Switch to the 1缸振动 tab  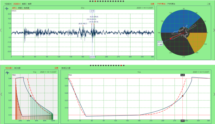[8, 4]
